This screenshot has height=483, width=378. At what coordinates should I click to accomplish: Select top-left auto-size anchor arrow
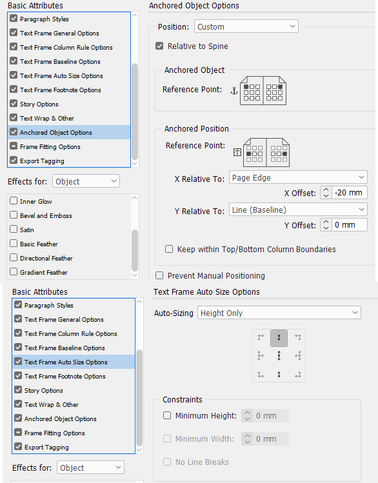point(261,337)
